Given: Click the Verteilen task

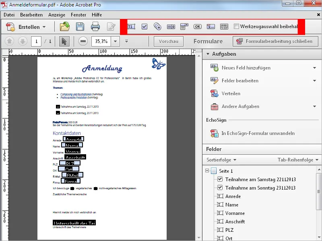Looking at the screenshot, I should 231,94.
